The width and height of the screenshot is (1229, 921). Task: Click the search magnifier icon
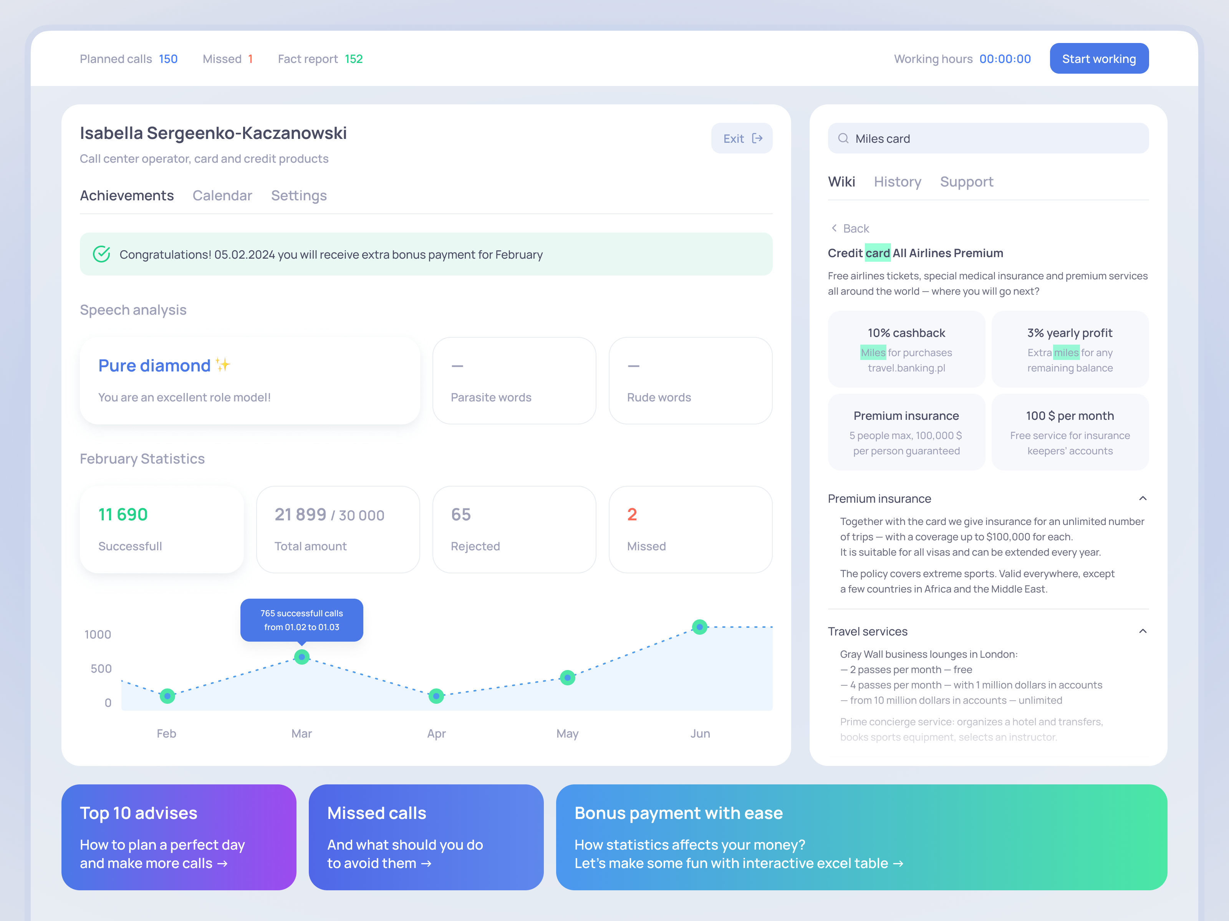click(843, 138)
